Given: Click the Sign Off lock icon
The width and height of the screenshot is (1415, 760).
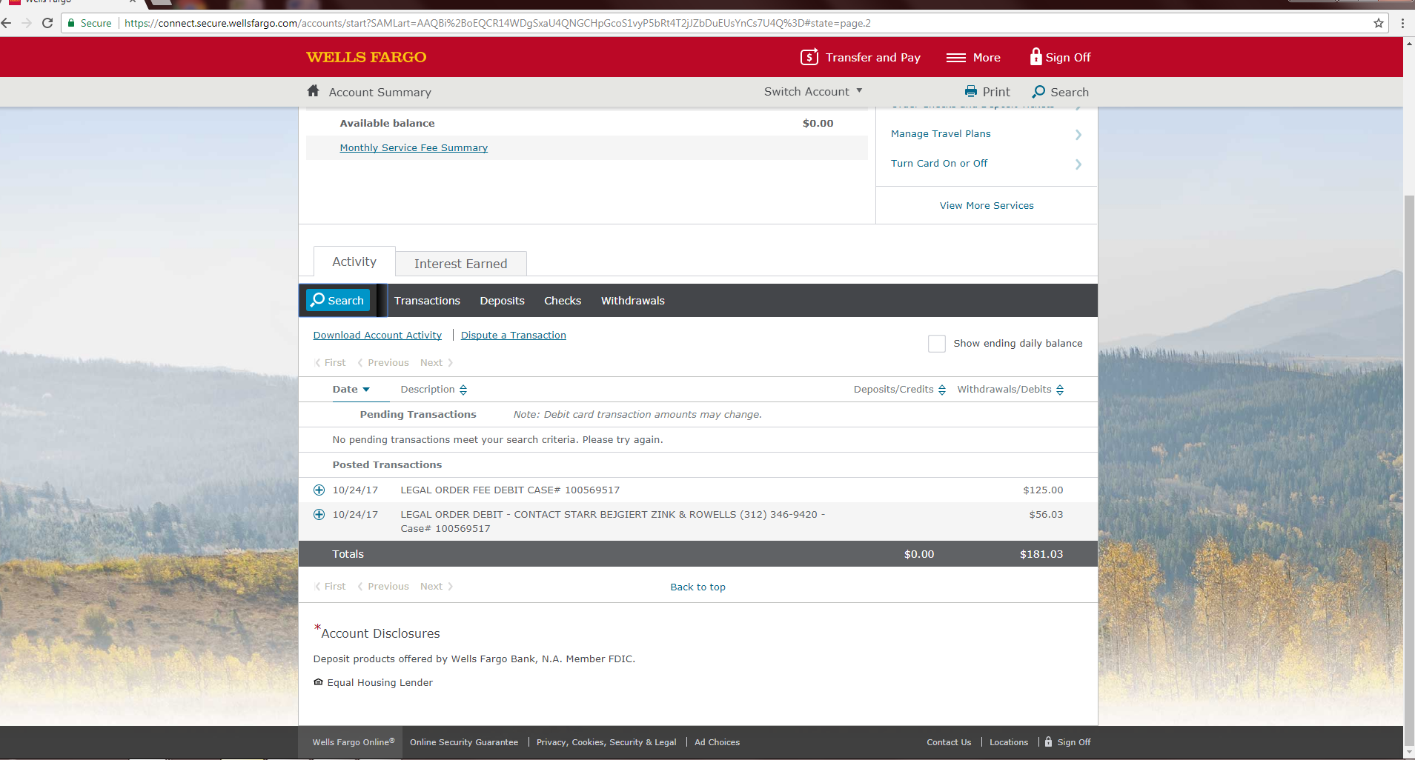Looking at the screenshot, I should (x=1036, y=56).
